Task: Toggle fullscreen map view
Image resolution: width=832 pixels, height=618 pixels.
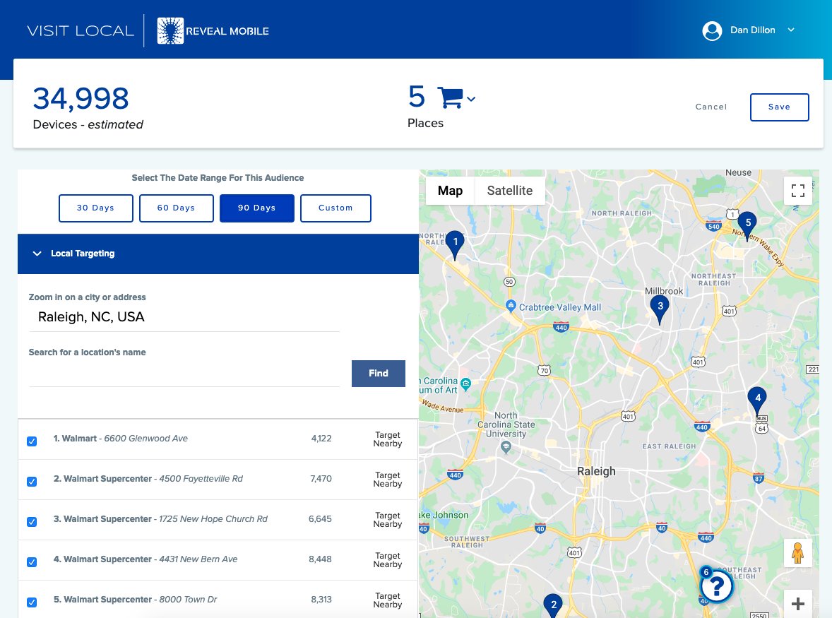Action: point(798,190)
